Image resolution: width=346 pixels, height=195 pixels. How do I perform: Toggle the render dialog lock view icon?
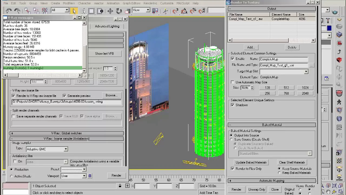[x=90, y=176]
